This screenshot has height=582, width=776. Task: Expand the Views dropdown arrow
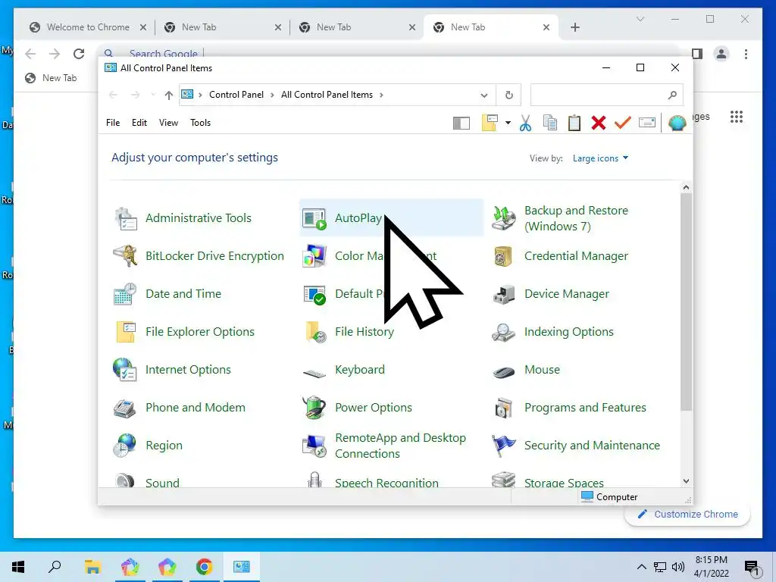pos(508,123)
